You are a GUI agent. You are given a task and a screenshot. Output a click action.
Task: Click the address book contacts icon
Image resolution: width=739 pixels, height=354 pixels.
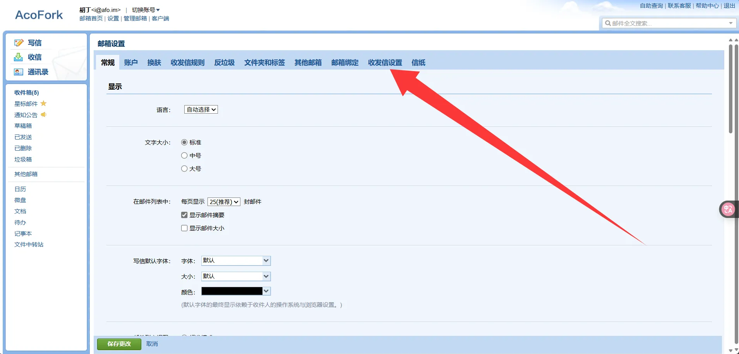[x=19, y=72]
